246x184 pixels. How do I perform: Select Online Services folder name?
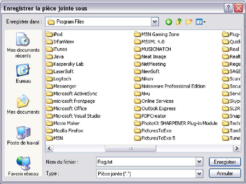[x=157, y=101]
